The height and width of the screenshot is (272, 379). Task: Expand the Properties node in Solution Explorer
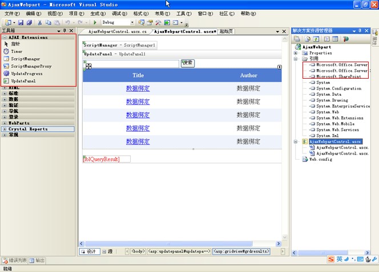(x=296, y=53)
